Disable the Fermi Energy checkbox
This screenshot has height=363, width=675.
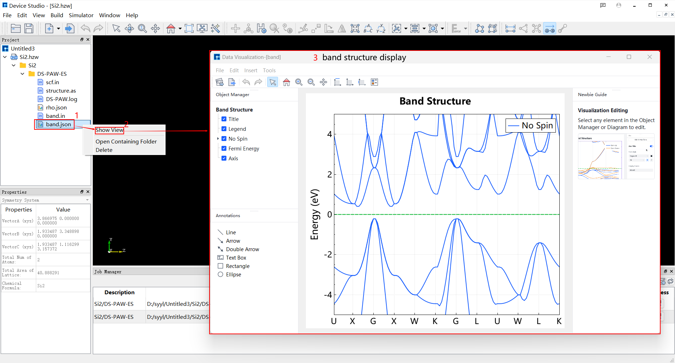click(x=224, y=148)
